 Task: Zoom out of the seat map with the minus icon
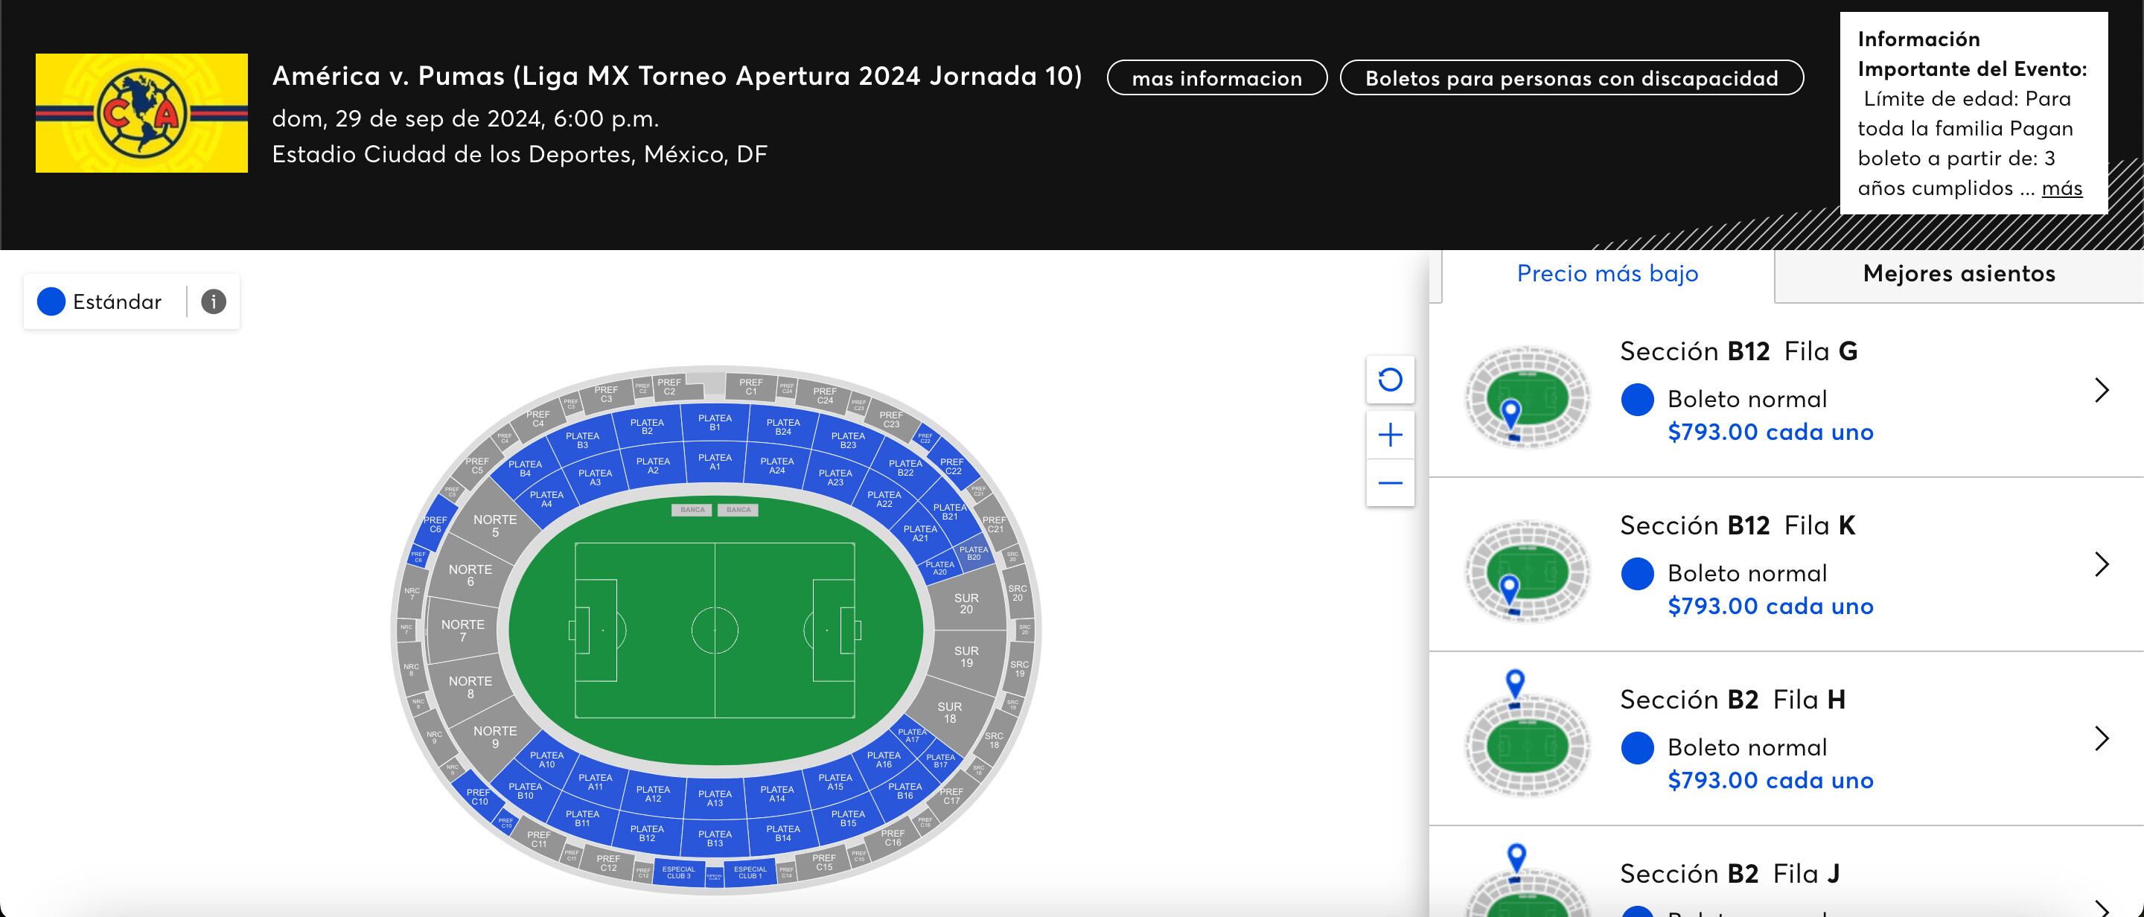pos(1391,481)
